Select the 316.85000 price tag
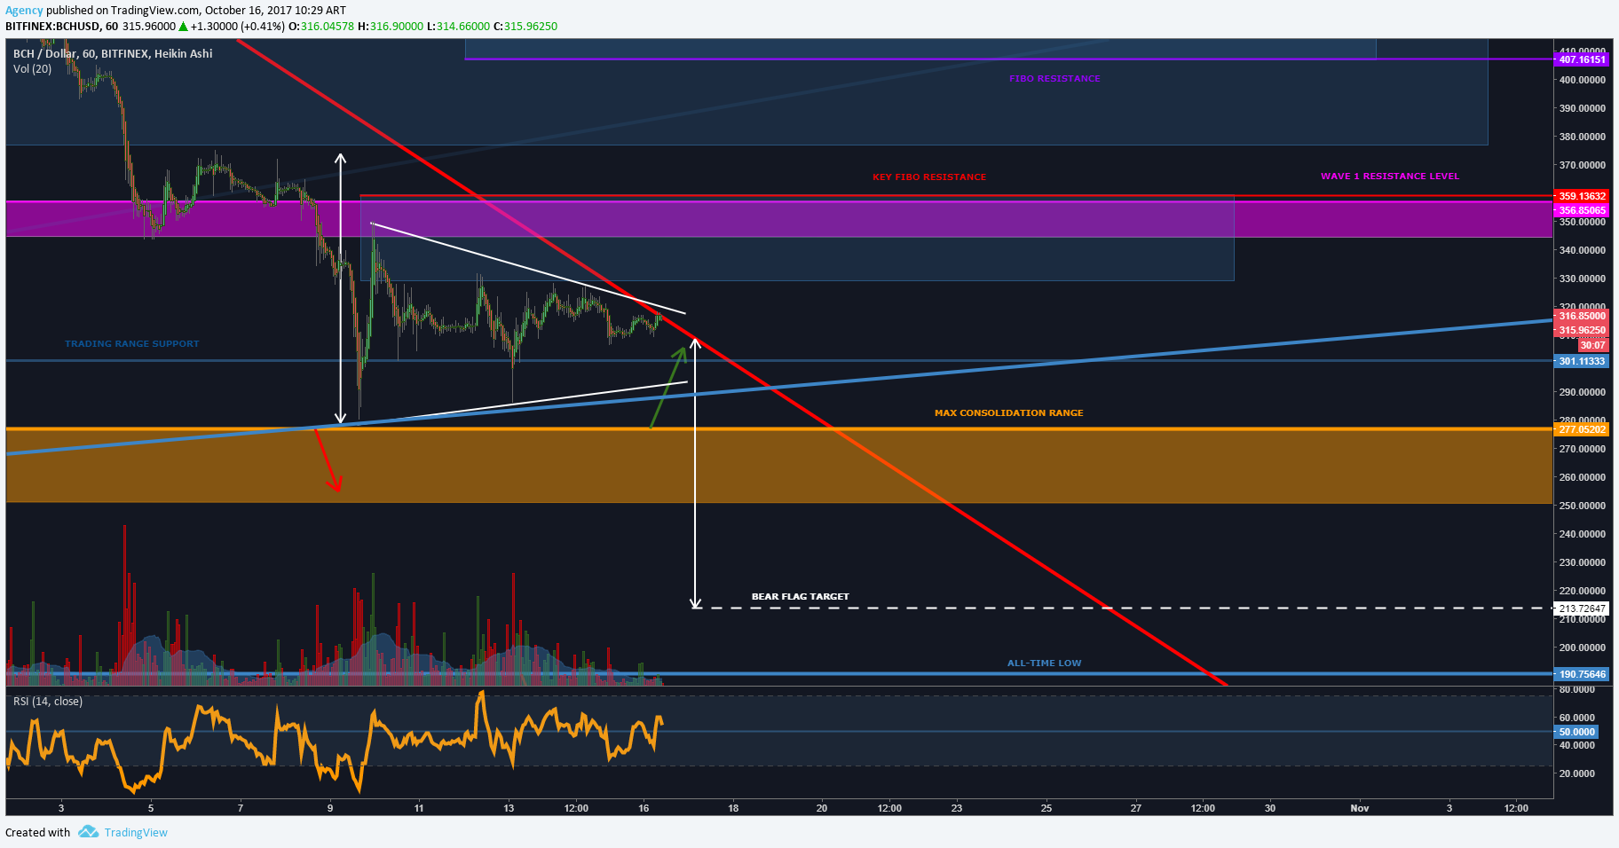 coord(1582,316)
